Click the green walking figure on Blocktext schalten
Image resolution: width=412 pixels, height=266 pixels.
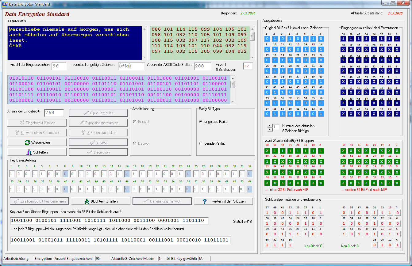tap(87, 201)
